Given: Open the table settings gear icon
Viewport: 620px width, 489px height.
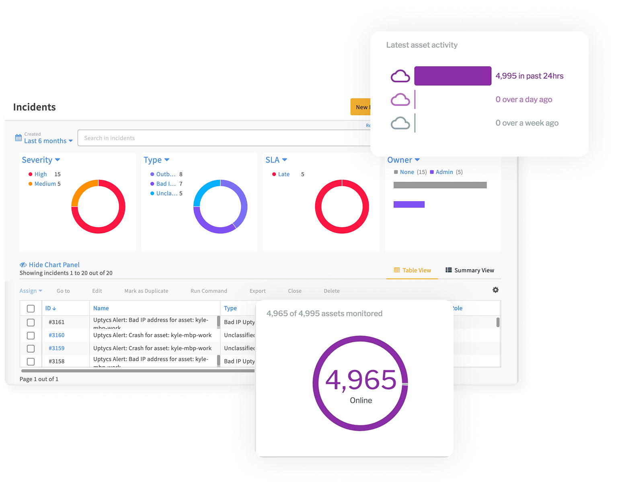Looking at the screenshot, I should tap(495, 290).
